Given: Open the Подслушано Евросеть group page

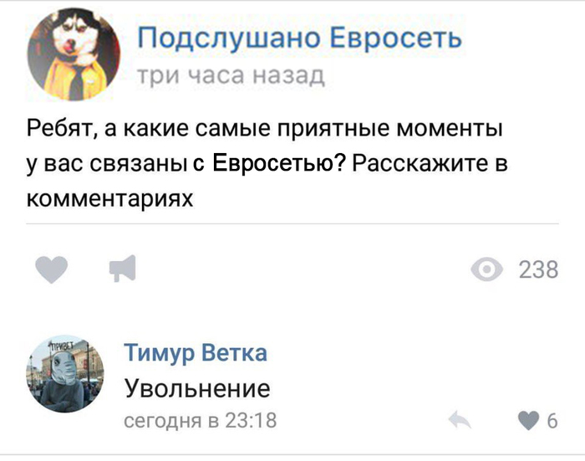Looking at the screenshot, I should point(299,38).
